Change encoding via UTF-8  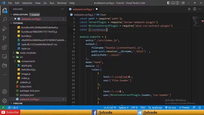pos(134,108)
